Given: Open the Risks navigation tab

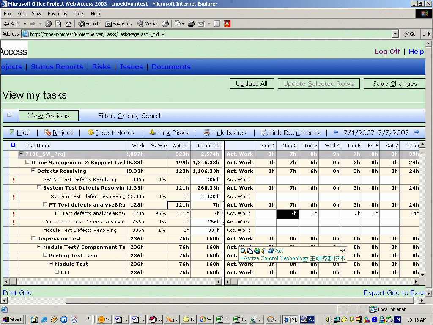Looking at the screenshot, I should (x=101, y=66).
